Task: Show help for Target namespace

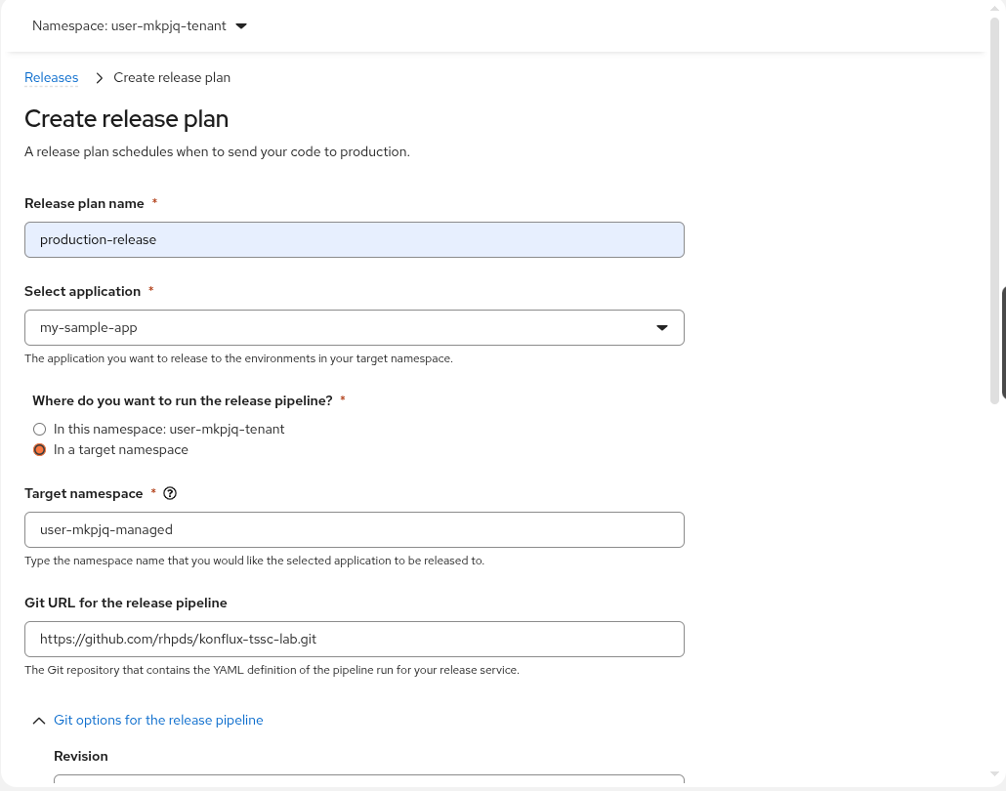Action: 170,493
